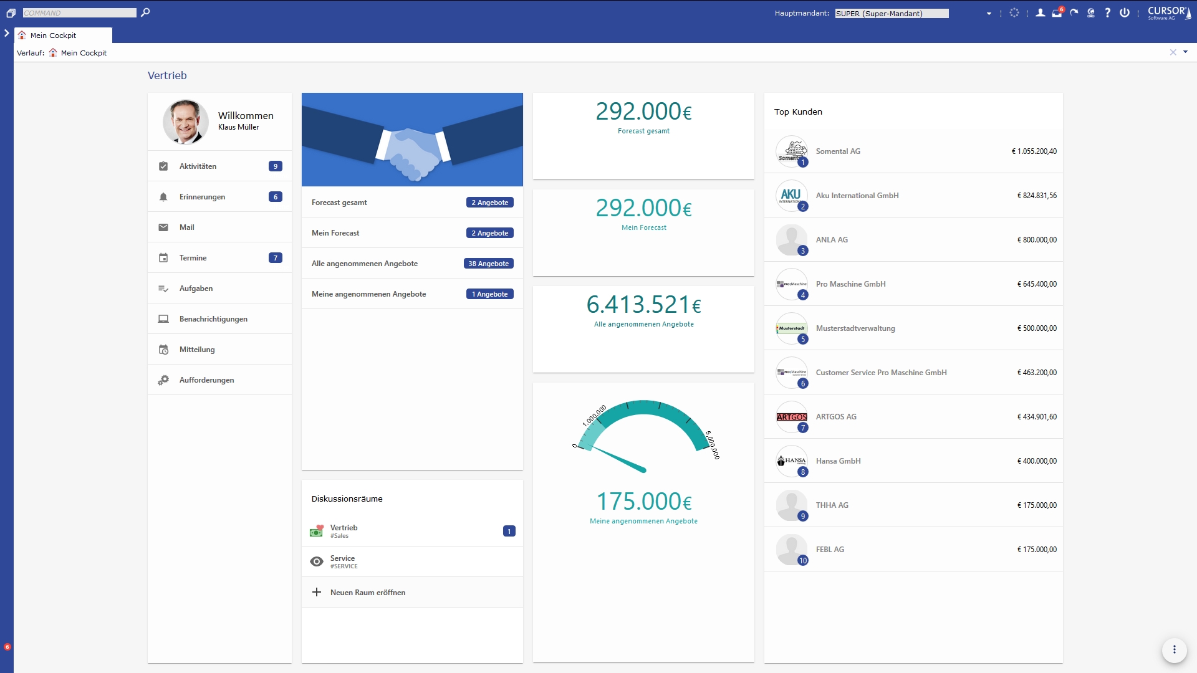The width and height of the screenshot is (1197, 673).
Task: Click the search magnifier next to COMMAND field
Action: (145, 12)
